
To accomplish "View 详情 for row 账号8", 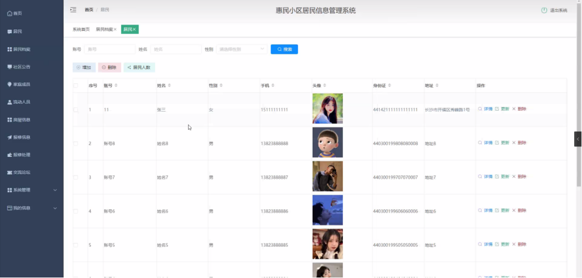I will pos(485,143).
